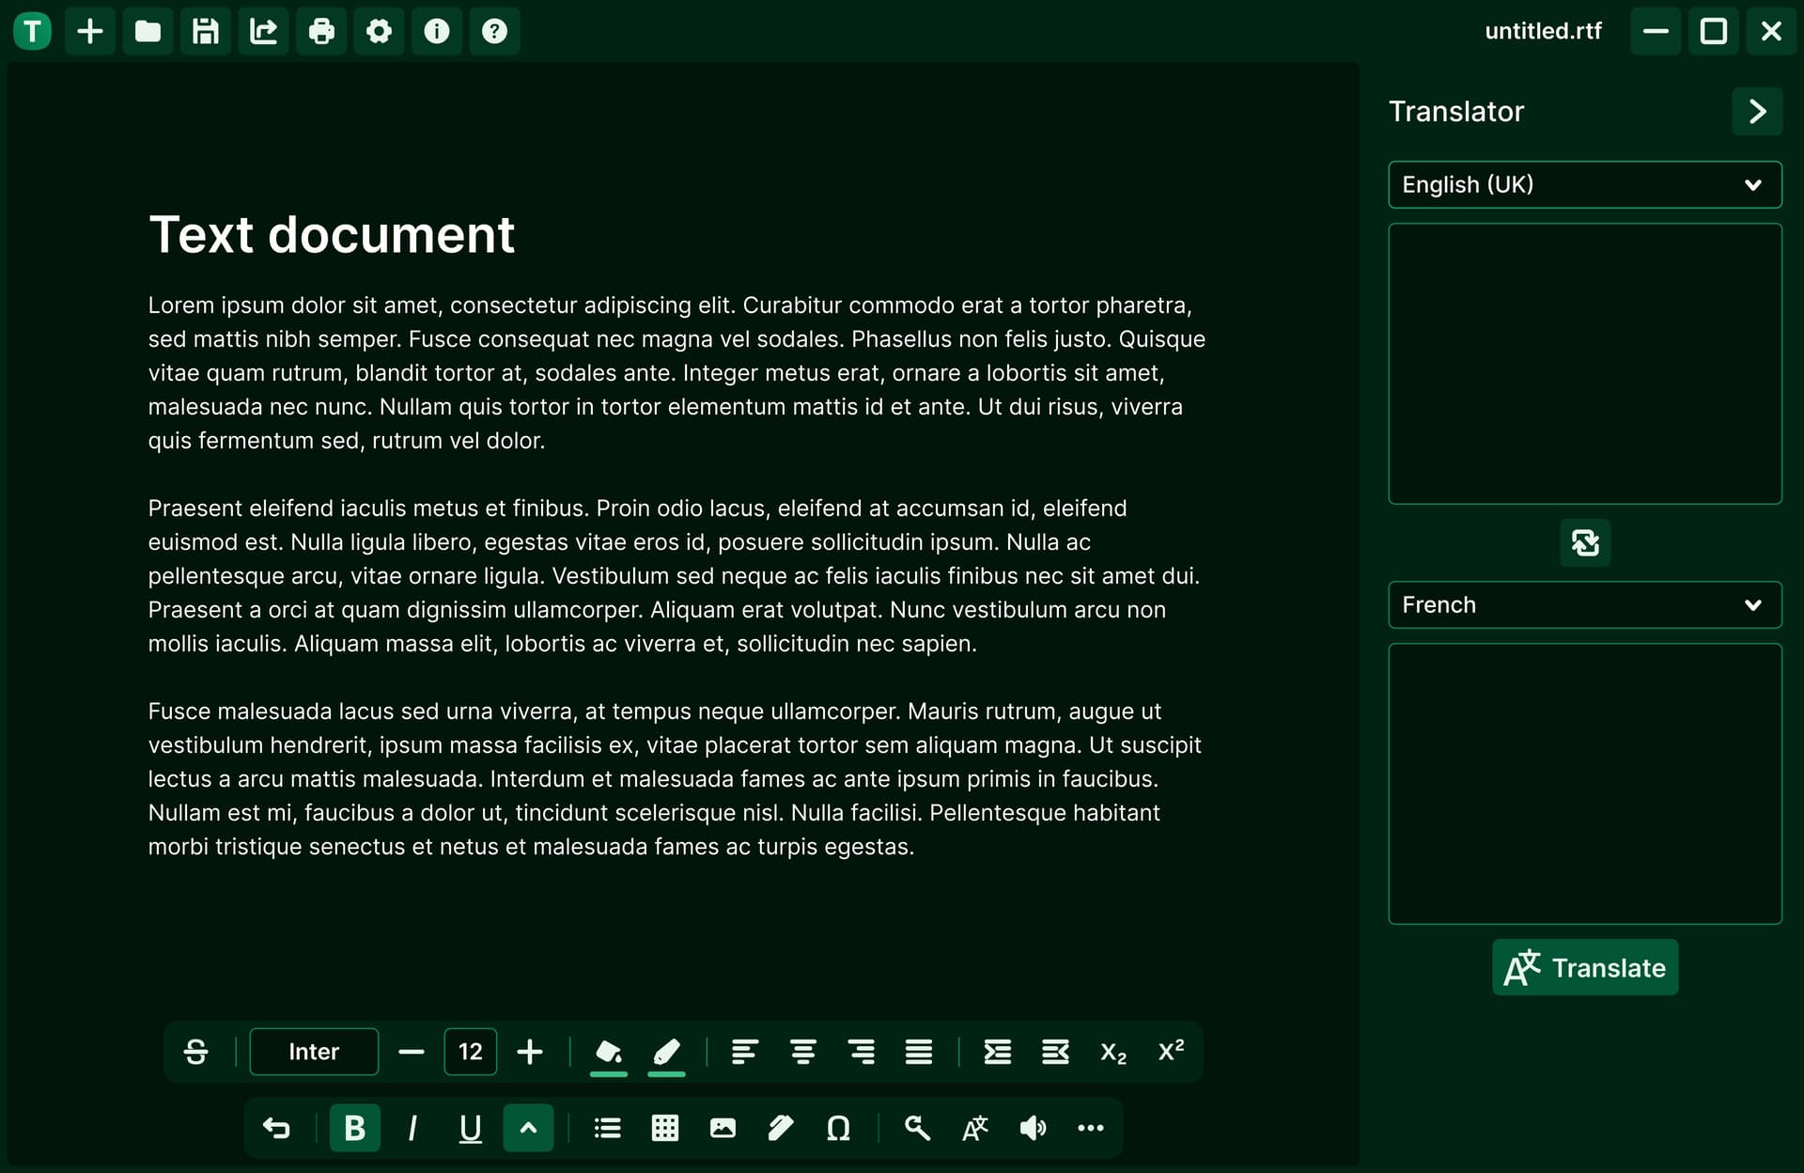The height and width of the screenshot is (1173, 1804).
Task: Open the English (UK) source language dropdown
Action: click(1584, 184)
